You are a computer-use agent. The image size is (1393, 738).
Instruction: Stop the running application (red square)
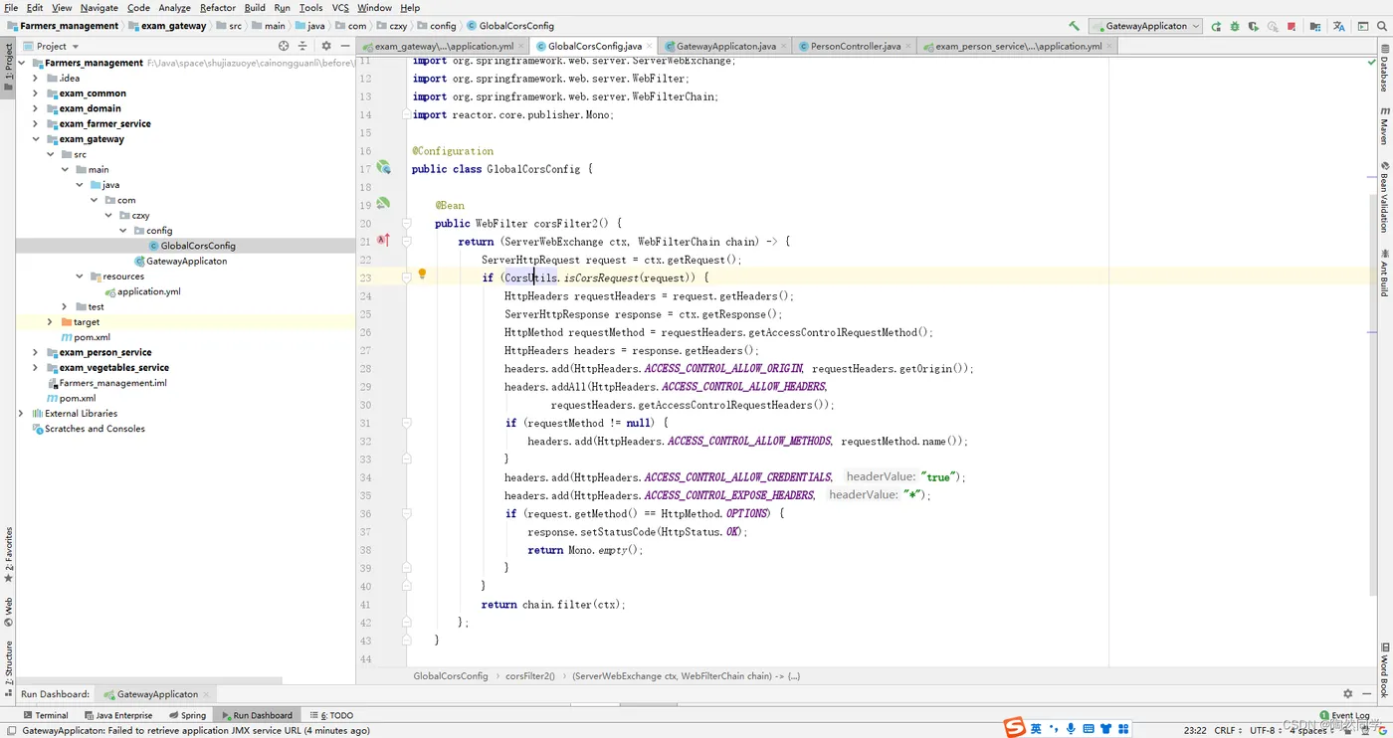coord(1292,26)
